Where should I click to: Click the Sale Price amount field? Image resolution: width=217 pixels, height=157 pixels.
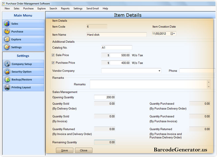[120, 55]
